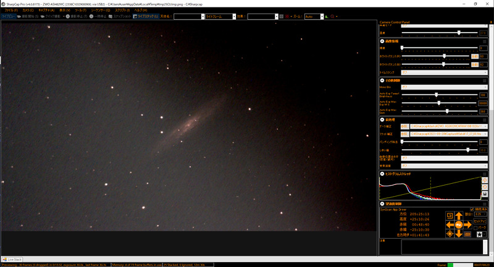Image resolution: width=494 pixels, height=267 pixels.
Task: Click the center stop button in mount pad
Action: [459, 224]
